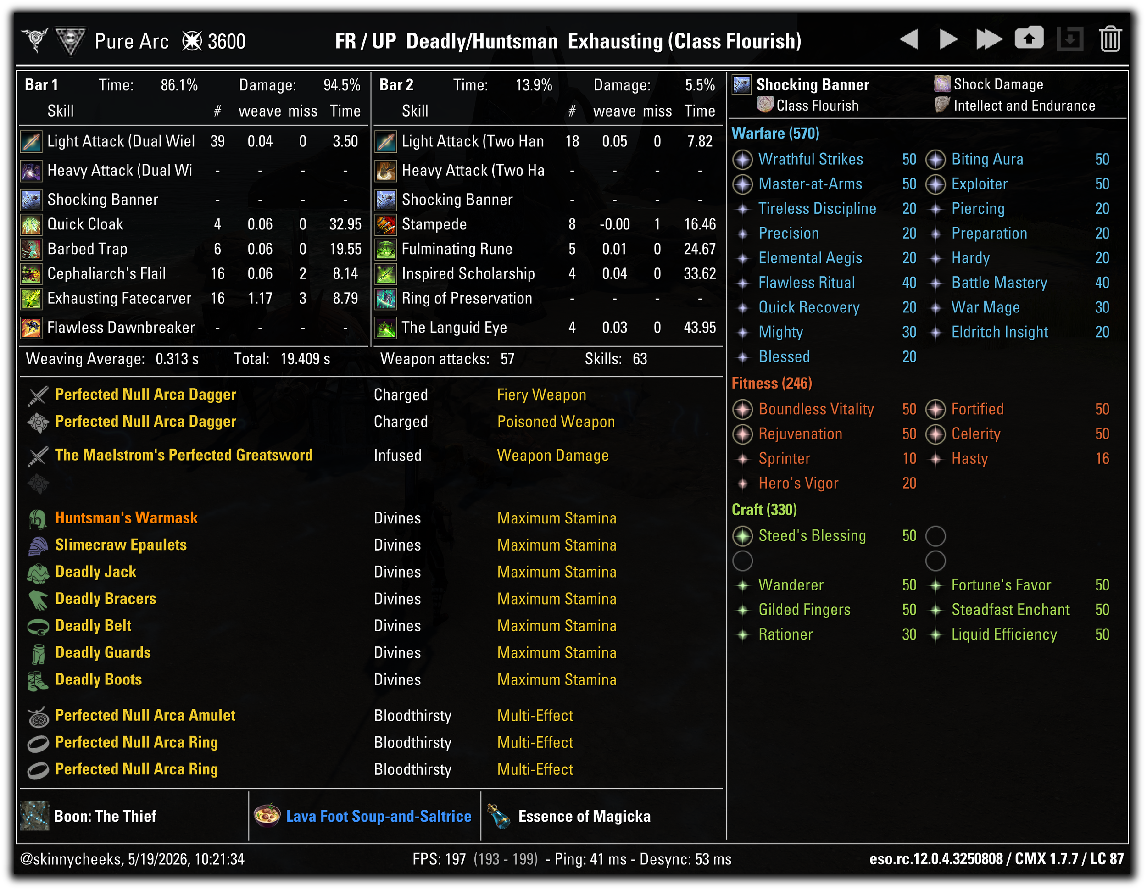Click the Arcanist class icon next to Pure Arc
Image resolution: width=1147 pixels, height=890 pixels.
[x=70, y=41]
